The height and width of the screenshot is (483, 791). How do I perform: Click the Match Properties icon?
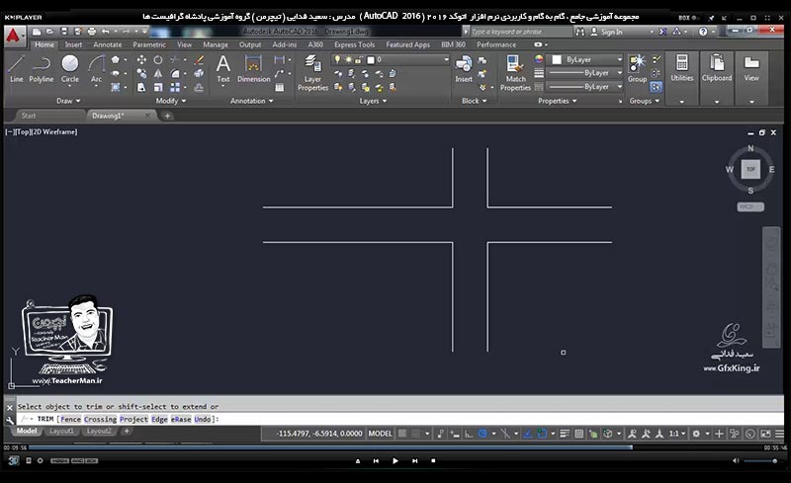pos(515,73)
